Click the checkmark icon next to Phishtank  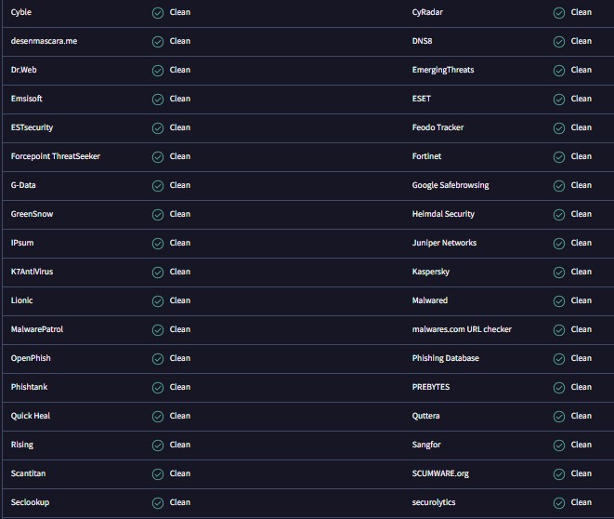[158, 388]
